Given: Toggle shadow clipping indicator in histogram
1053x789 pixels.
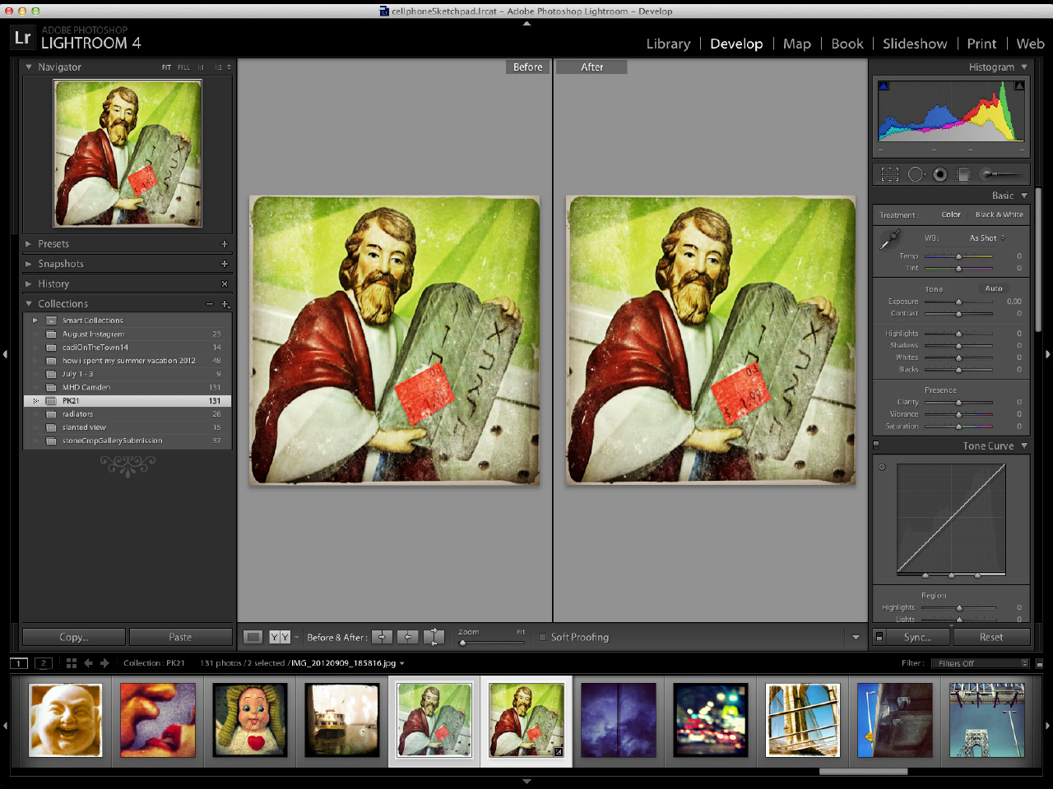Looking at the screenshot, I should [x=884, y=85].
